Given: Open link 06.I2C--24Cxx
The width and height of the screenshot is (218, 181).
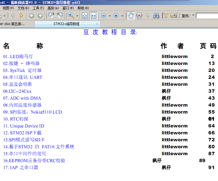Looking at the screenshot, I should tap(17, 91).
